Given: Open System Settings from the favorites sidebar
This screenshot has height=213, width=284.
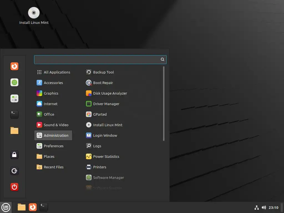Looking at the screenshot, I should click(14, 98).
